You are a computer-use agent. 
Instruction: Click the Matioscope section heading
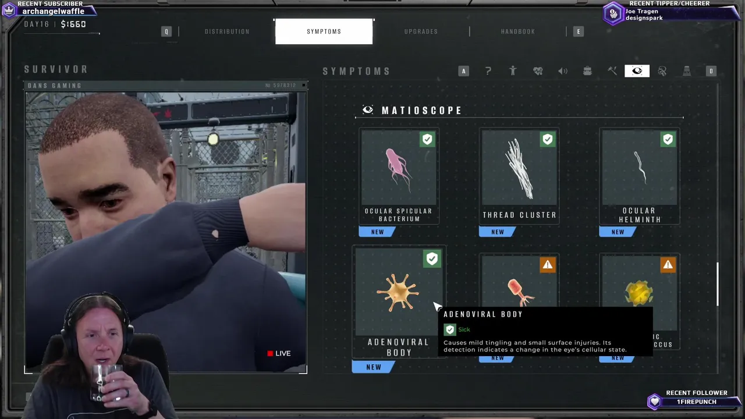[x=422, y=110]
